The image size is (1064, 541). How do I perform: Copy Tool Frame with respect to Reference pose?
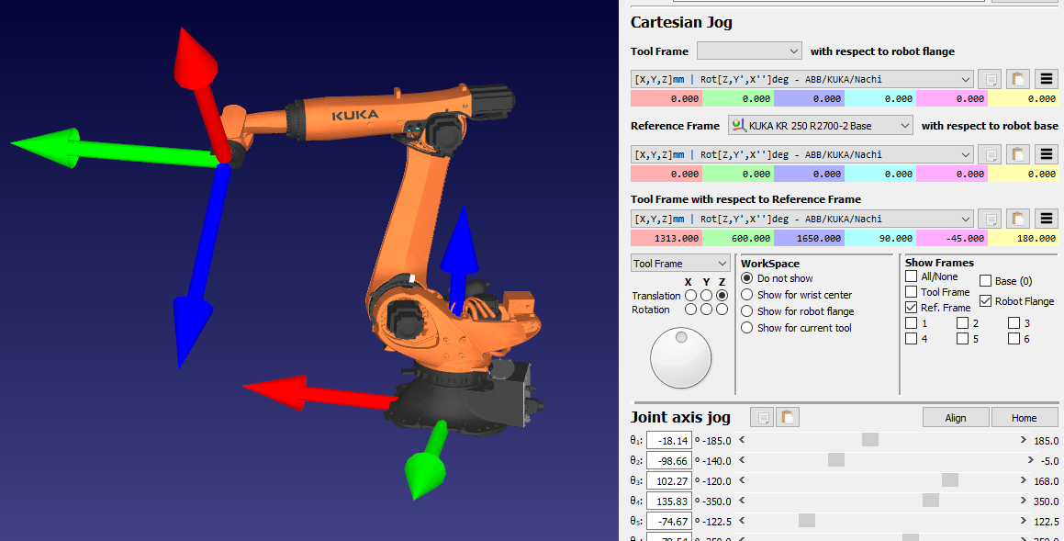pos(989,219)
